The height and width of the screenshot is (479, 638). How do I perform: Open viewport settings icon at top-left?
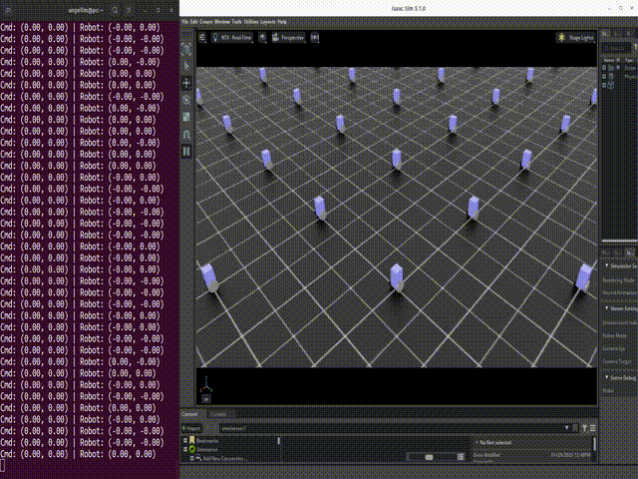coord(202,37)
